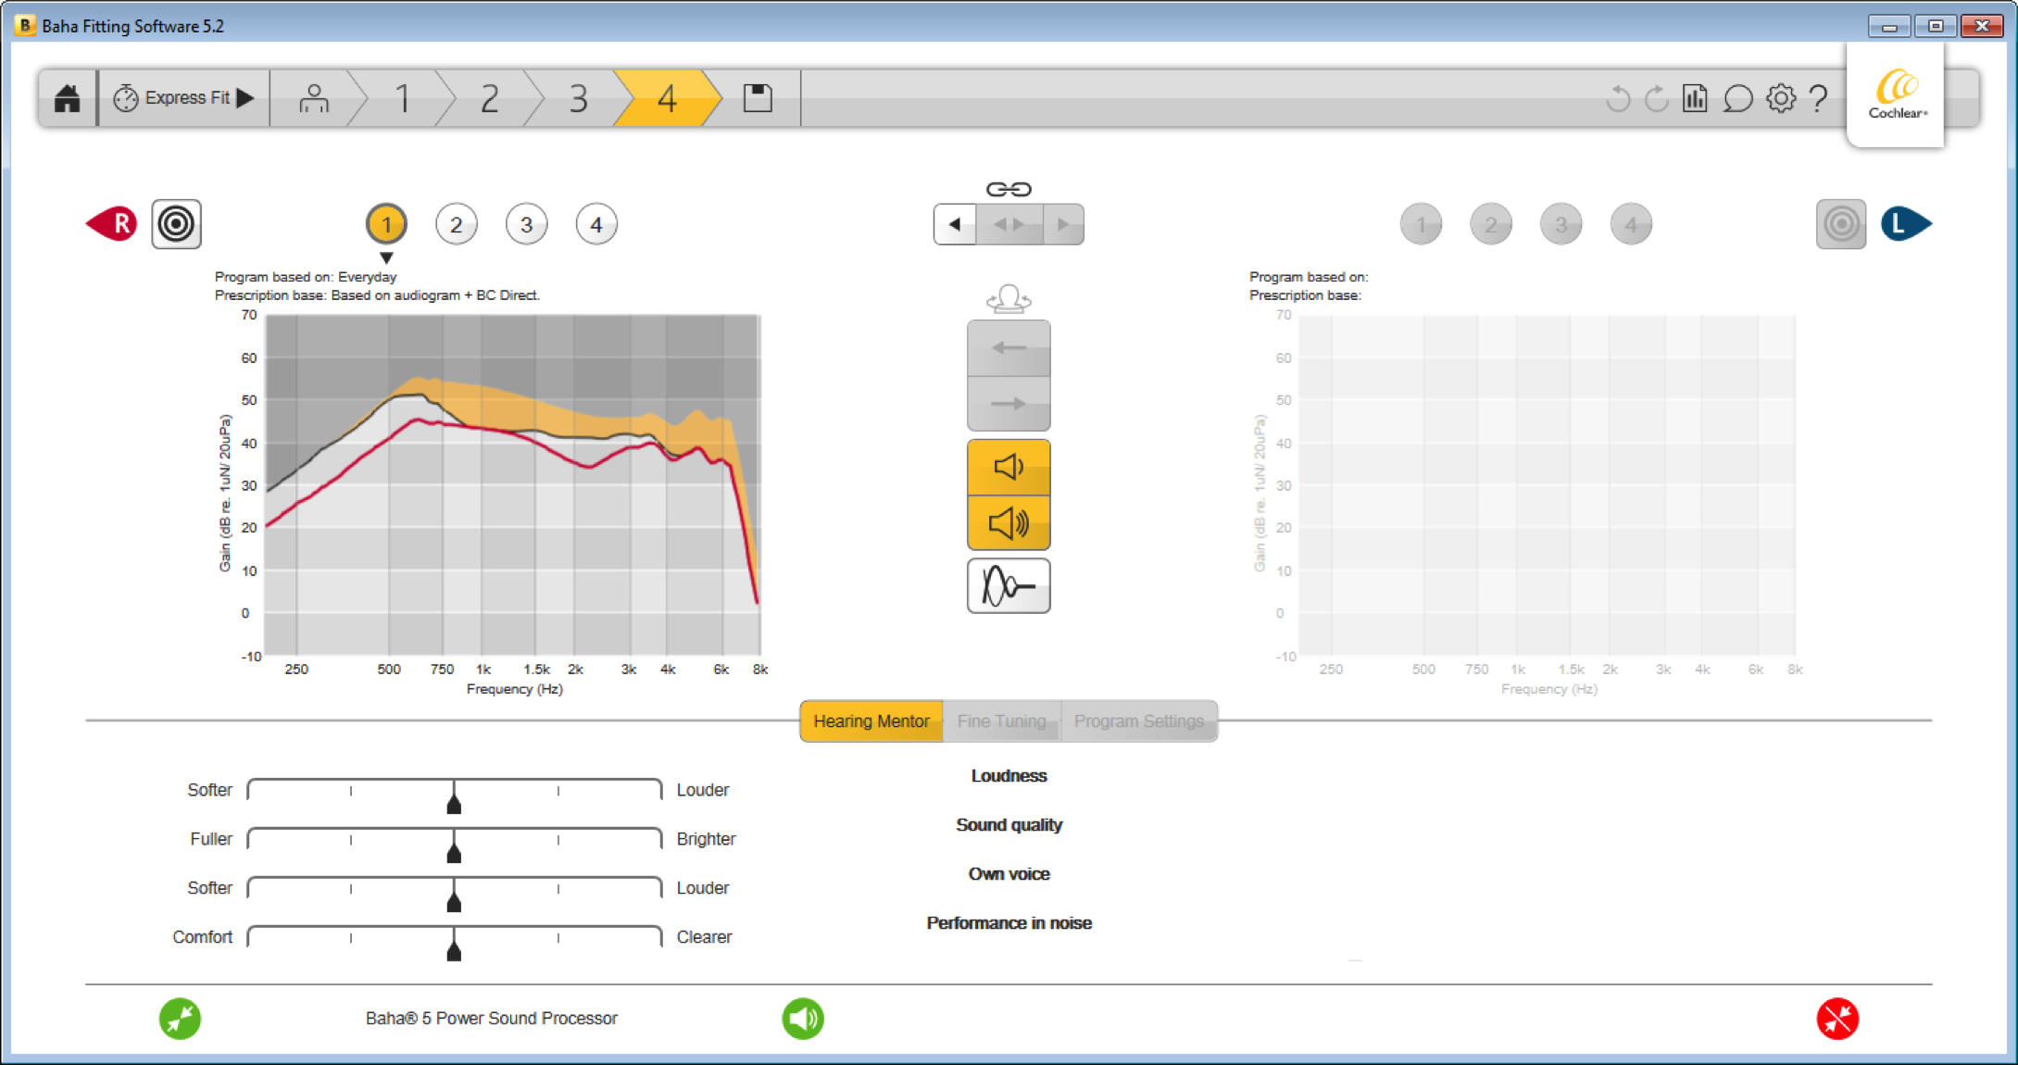Open the bar chart report icon
The image size is (2018, 1065).
coord(1695,98)
